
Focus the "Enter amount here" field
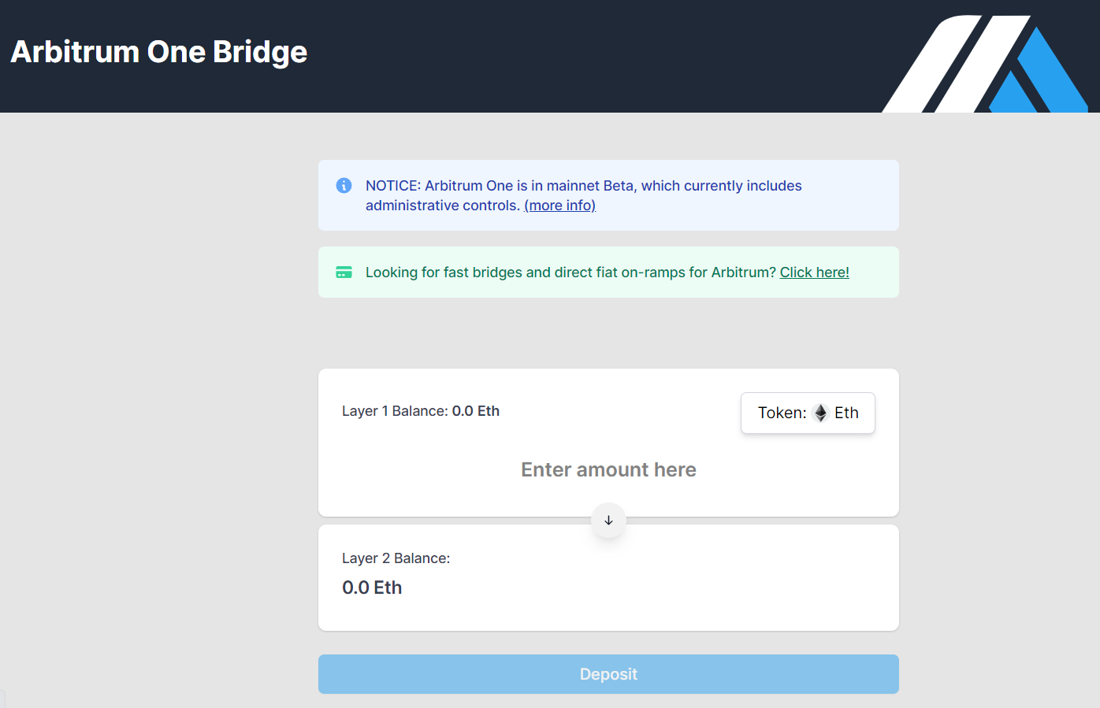pyautogui.click(x=608, y=470)
